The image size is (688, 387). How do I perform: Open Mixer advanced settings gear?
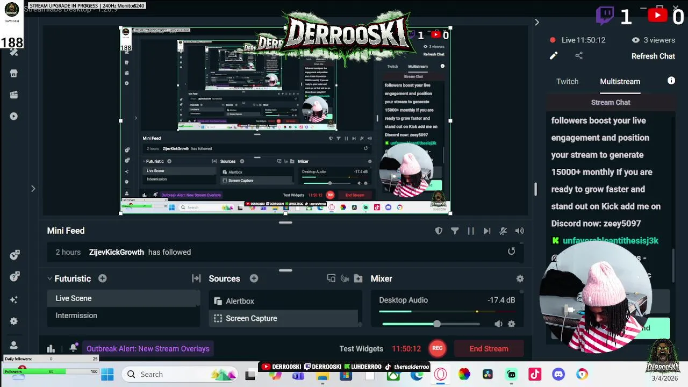click(x=520, y=278)
